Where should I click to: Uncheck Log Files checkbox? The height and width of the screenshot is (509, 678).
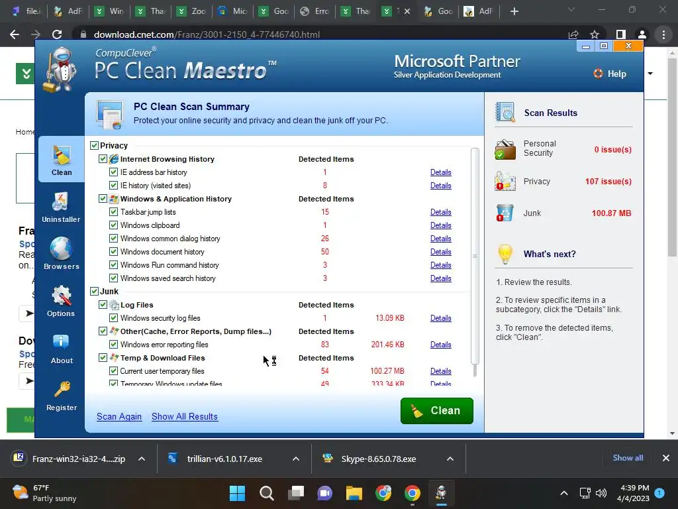(103, 305)
